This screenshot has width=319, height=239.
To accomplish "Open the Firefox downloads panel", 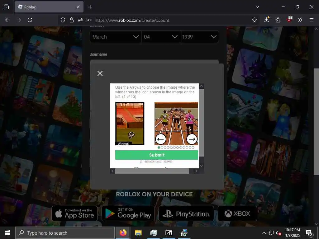I will (267, 20).
